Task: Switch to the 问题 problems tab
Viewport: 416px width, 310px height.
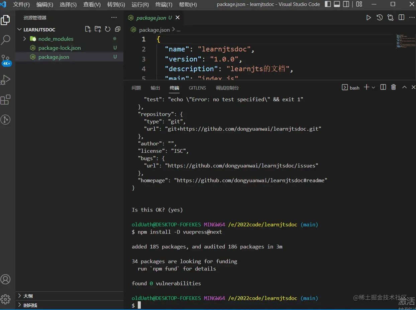Action: click(x=136, y=88)
